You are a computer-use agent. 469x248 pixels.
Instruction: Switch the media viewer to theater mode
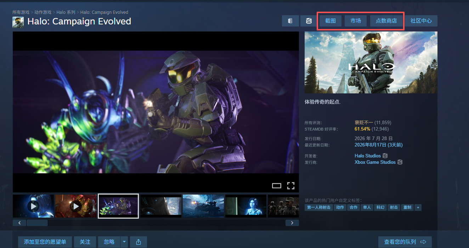pyautogui.click(x=276, y=186)
